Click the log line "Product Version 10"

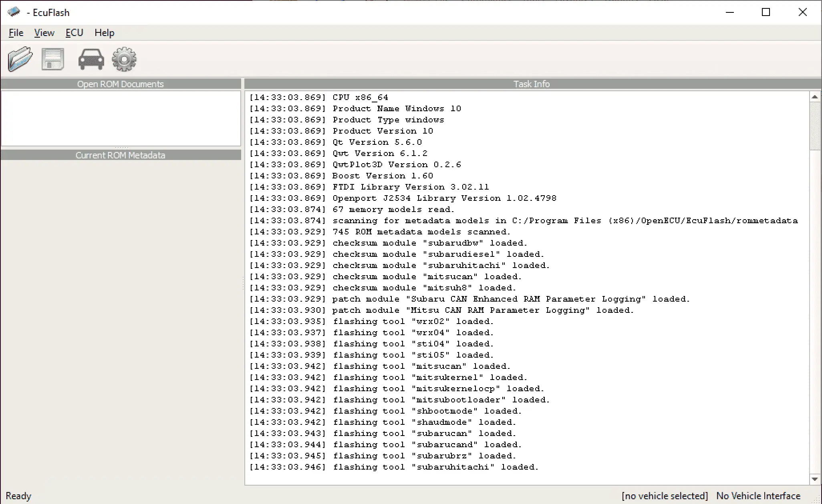(x=341, y=131)
